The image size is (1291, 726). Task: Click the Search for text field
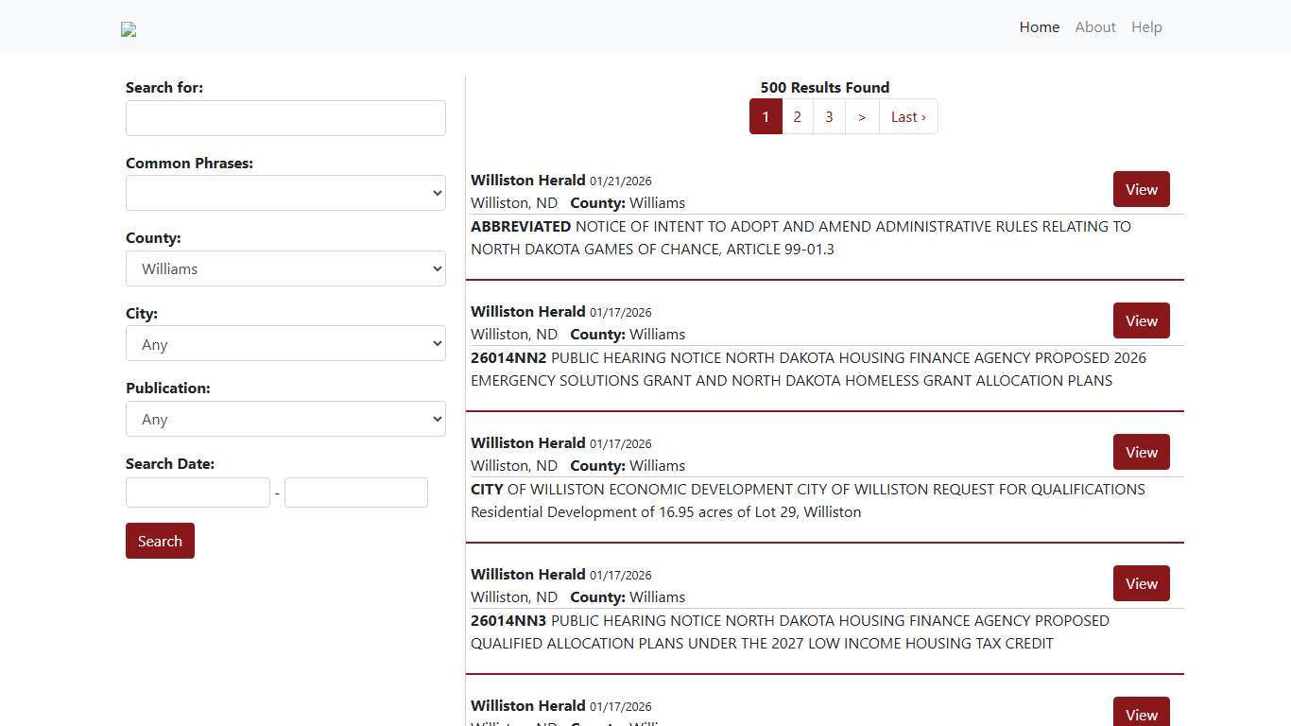[285, 117]
